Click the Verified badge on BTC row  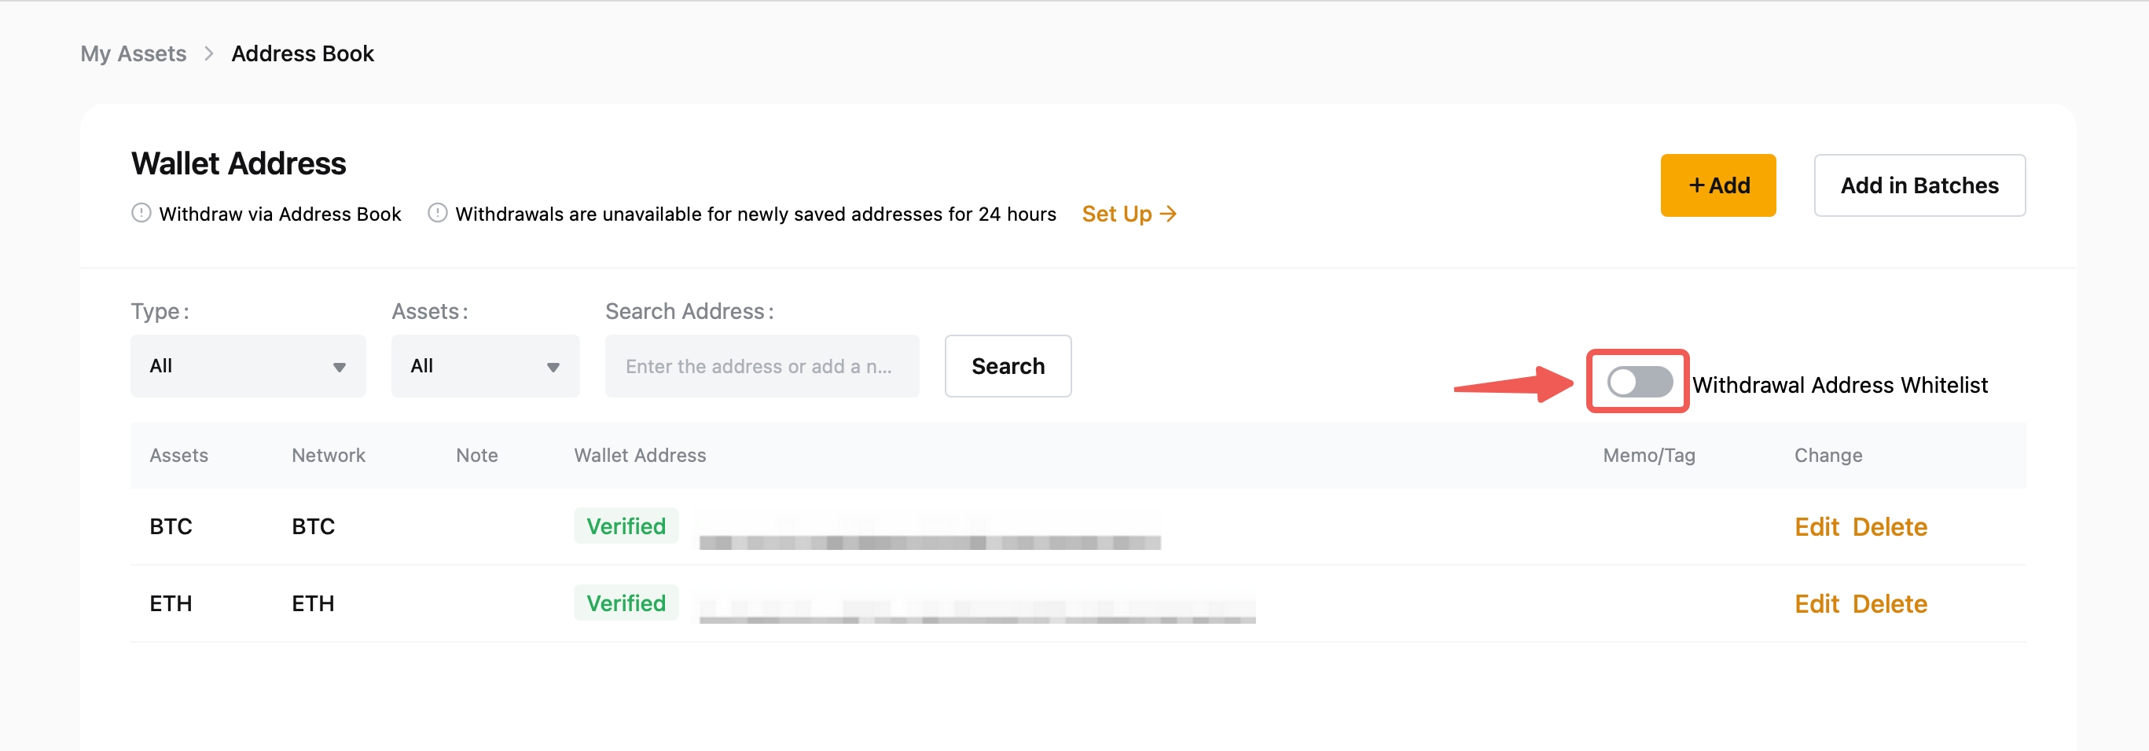point(626,526)
